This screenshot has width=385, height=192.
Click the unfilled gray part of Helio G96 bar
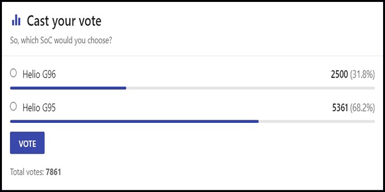pos(250,88)
